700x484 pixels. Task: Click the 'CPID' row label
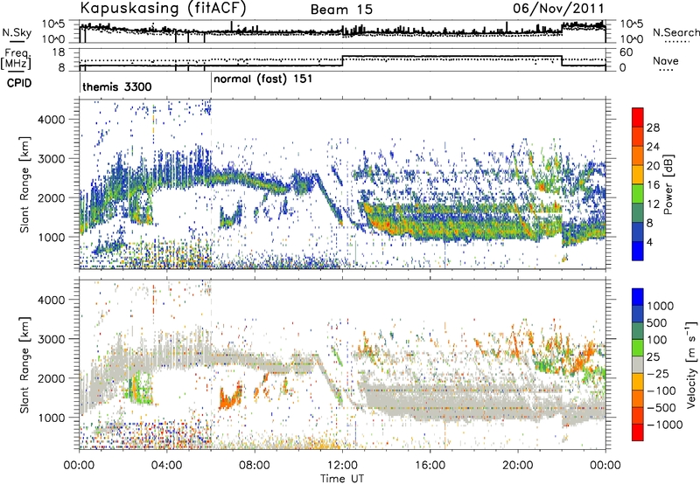pyautogui.click(x=18, y=83)
